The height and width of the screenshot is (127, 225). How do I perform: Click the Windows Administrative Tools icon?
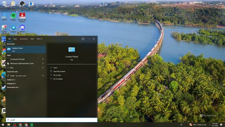[8, 64]
